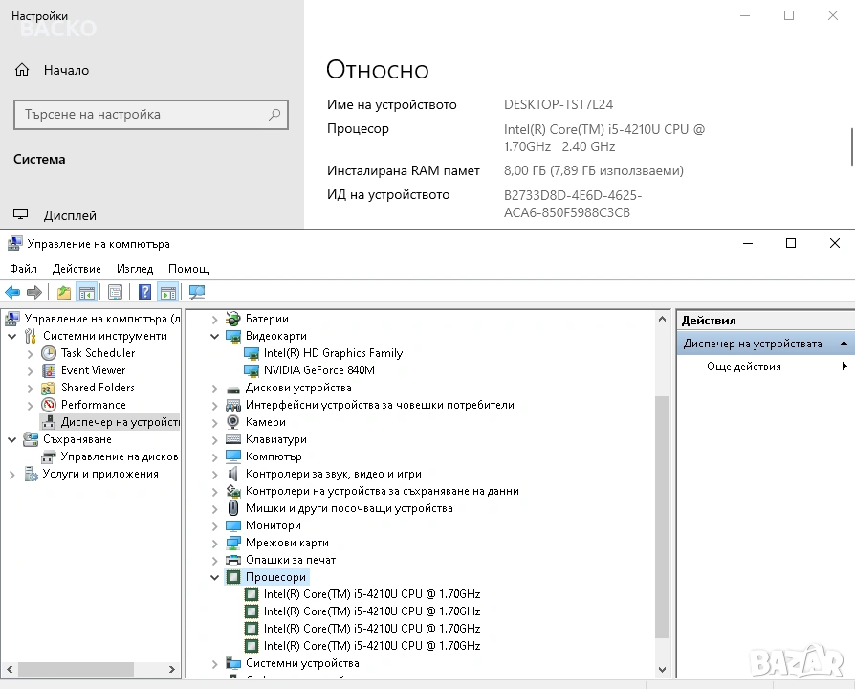Select Event Viewer in the console tree
Screen dimensions: 855x689
93,370
